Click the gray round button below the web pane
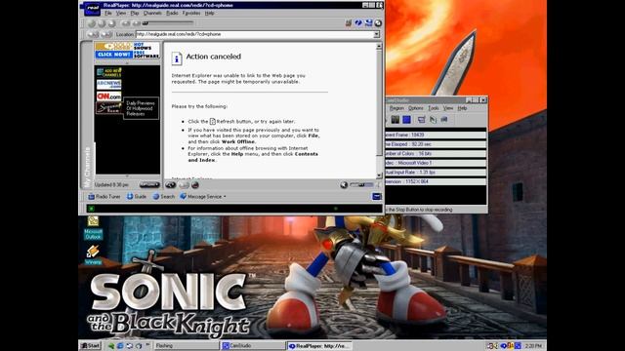Image resolution: width=625 pixels, height=351 pixels. (x=184, y=185)
